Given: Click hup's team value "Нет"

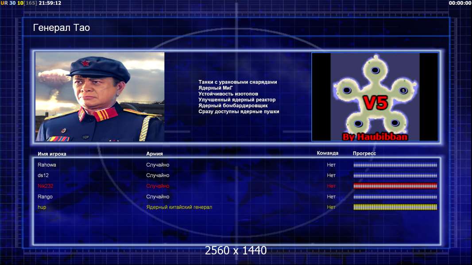Looking at the screenshot, I should [x=331, y=207].
